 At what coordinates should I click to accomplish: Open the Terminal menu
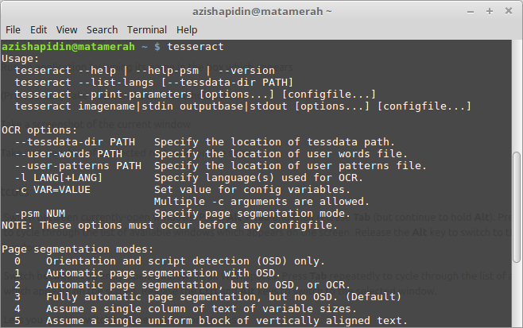(146, 29)
